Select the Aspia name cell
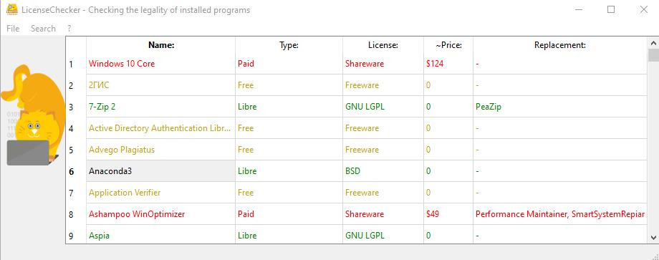The height and width of the screenshot is (260, 659). (x=161, y=234)
